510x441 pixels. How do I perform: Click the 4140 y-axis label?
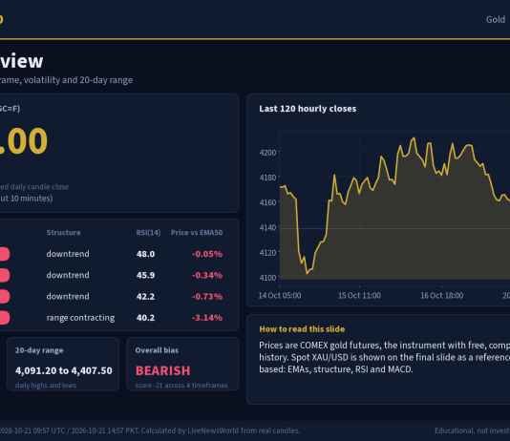point(267,227)
